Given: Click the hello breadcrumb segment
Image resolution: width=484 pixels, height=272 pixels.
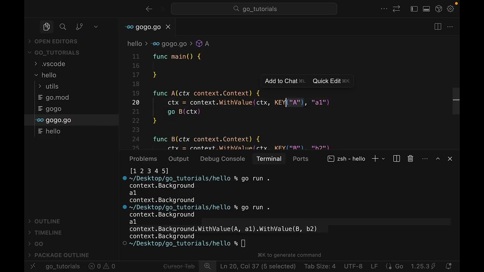Looking at the screenshot, I should point(135,44).
